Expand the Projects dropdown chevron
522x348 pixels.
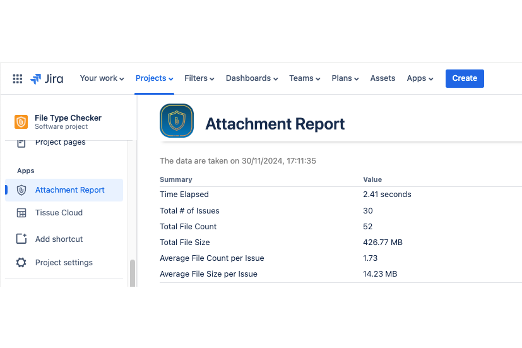coord(171,79)
